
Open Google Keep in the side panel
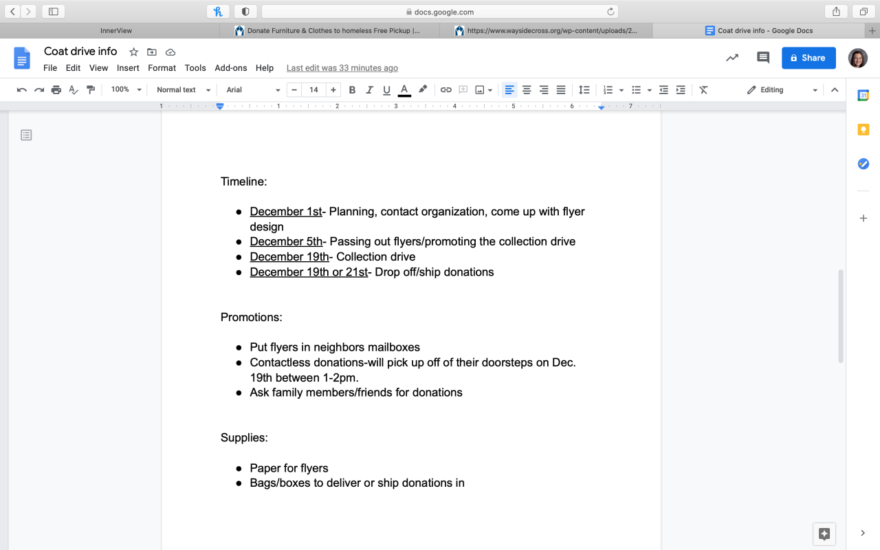pos(863,129)
